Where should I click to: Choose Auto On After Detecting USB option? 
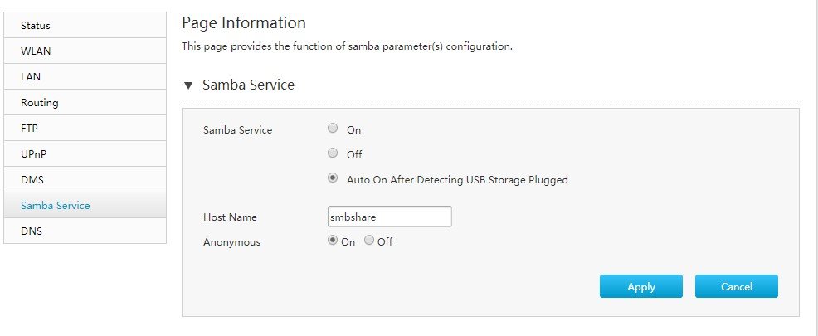[333, 178]
